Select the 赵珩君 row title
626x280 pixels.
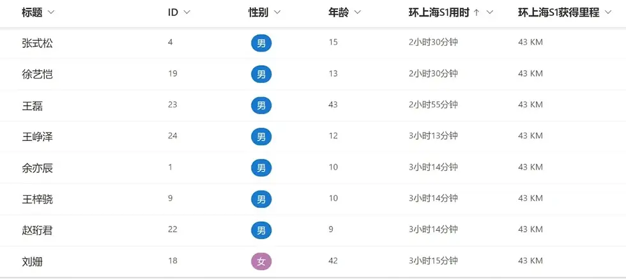click(x=37, y=230)
